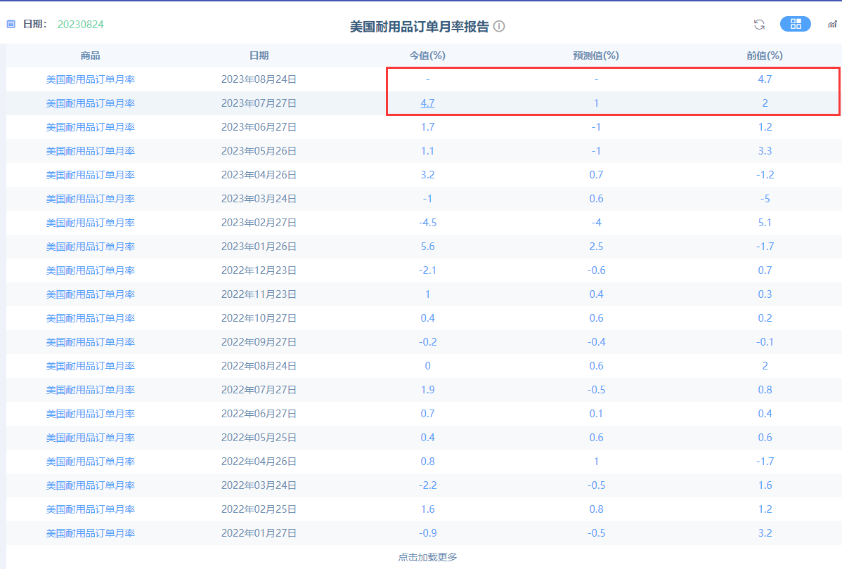
Task: Click 点击加载更多 to load more rows
Action: [x=427, y=556]
